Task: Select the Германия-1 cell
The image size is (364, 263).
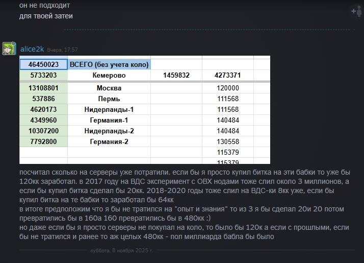Action: pyautogui.click(x=109, y=120)
